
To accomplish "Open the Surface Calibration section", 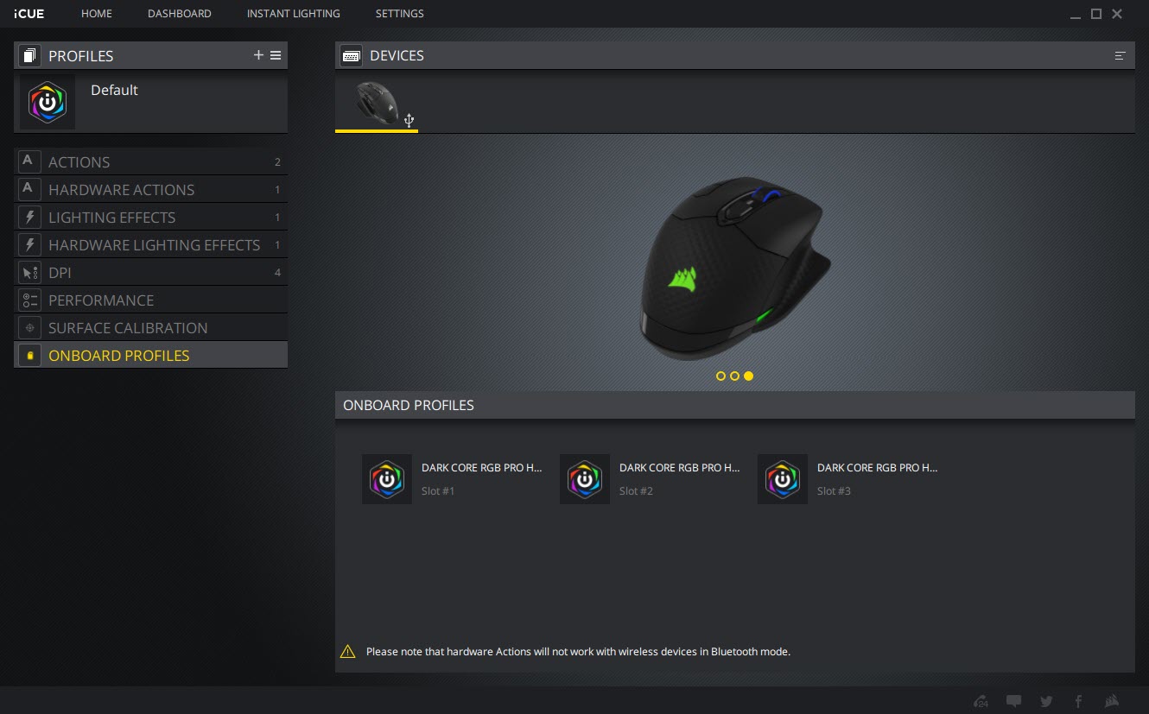I will [151, 327].
